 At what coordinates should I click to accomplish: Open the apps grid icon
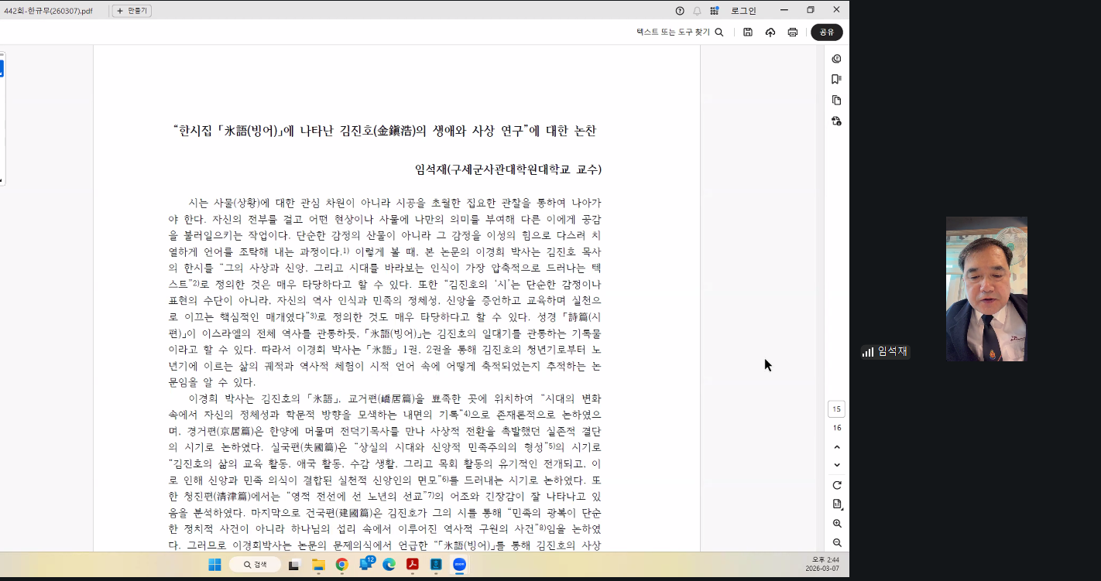(714, 11)
